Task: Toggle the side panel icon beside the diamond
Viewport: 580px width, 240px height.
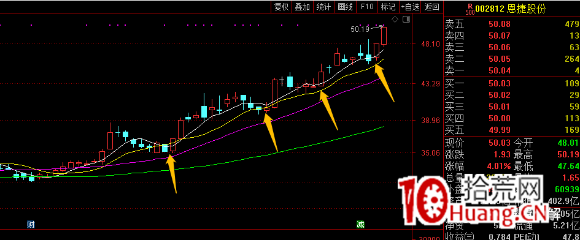Action: (406, 19)
